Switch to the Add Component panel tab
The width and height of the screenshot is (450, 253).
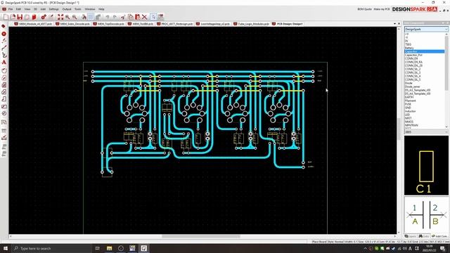[440, 236]
